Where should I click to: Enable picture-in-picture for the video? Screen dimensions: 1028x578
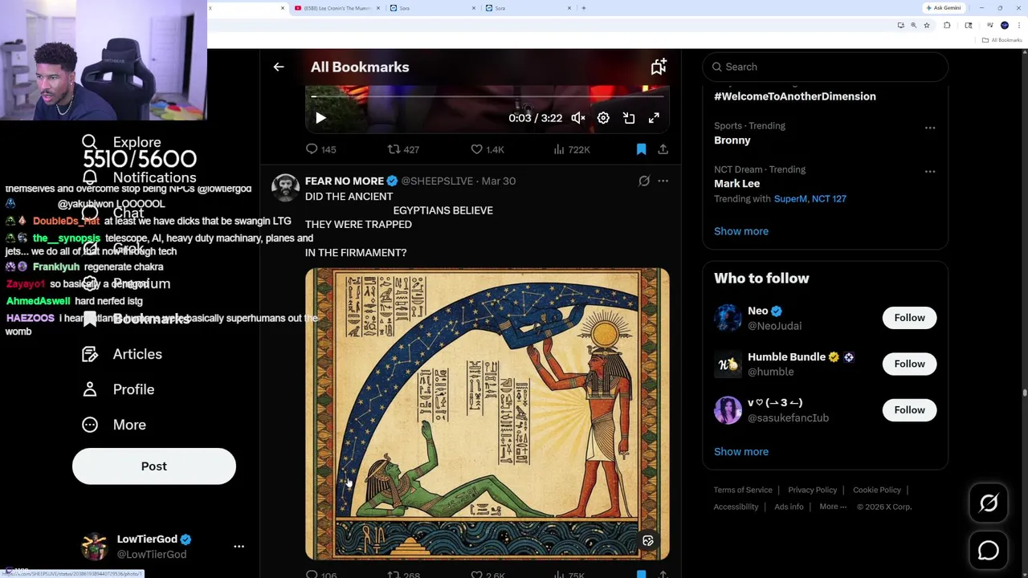629,118
